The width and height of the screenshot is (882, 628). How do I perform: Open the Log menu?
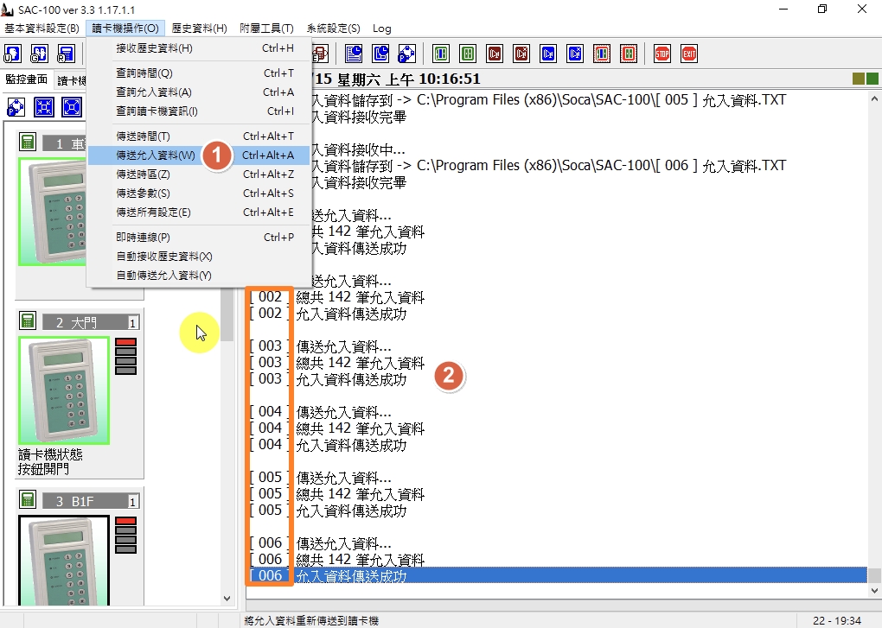[382, 29]
